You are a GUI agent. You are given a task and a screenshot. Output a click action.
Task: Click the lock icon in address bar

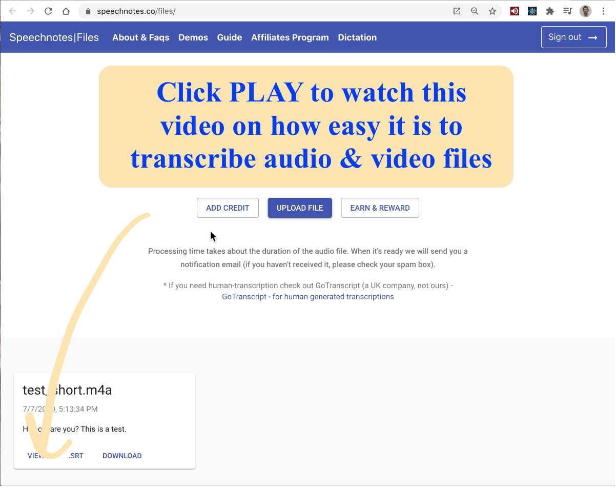pos(88,11)
